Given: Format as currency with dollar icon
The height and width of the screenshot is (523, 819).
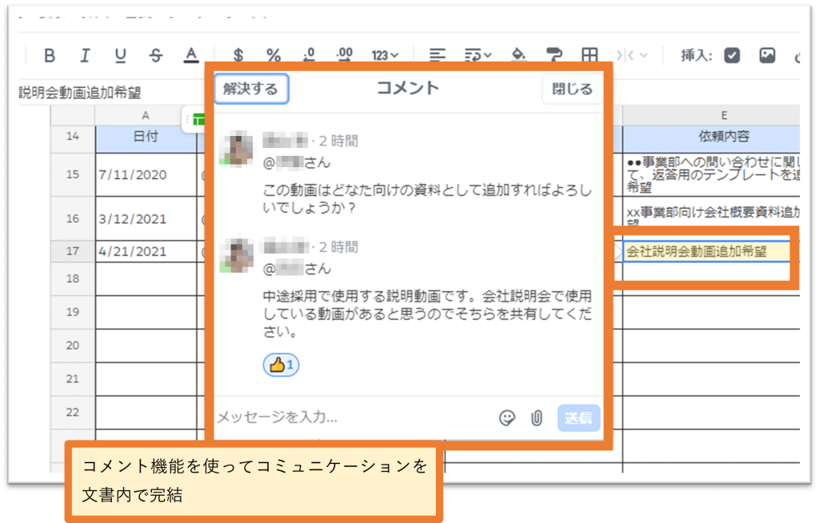Looking at the screenshot, I should [x=238, y=55].
